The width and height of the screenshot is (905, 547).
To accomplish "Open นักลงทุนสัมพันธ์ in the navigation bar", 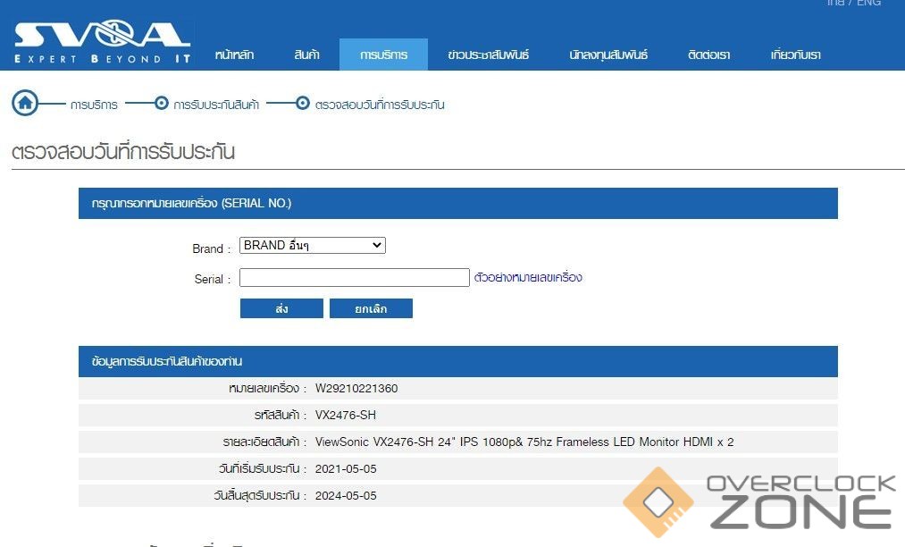I will tap(608, 55).
